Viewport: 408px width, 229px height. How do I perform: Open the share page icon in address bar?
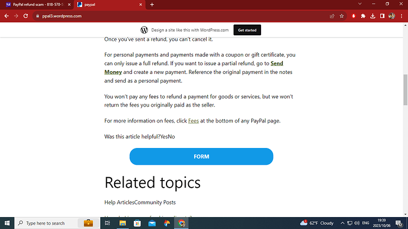[332, 16]
